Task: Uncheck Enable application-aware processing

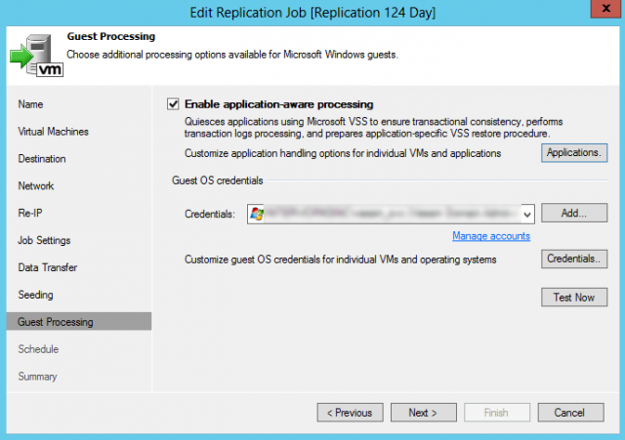Action: click(x=173, y=104)
